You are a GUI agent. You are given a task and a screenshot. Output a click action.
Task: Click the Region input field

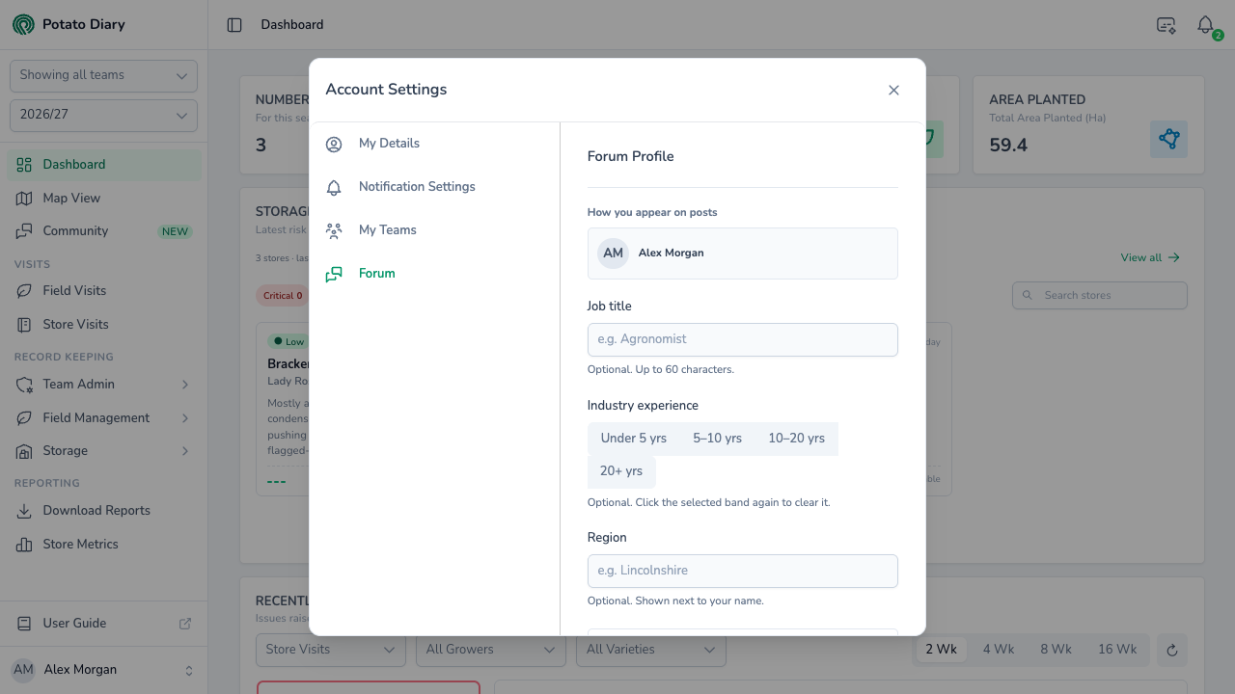pyautogui.click(x=743, y=571)
